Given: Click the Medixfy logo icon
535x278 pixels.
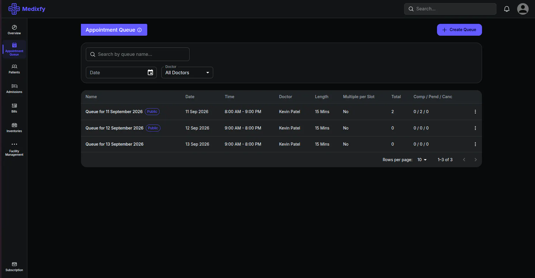Looking at the screenshot, I should [x=14, y=9].
